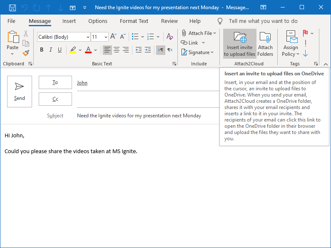This screenshot has height=248, width=331.
Task: Go to next item down arrow
Action: coord(61,7)
